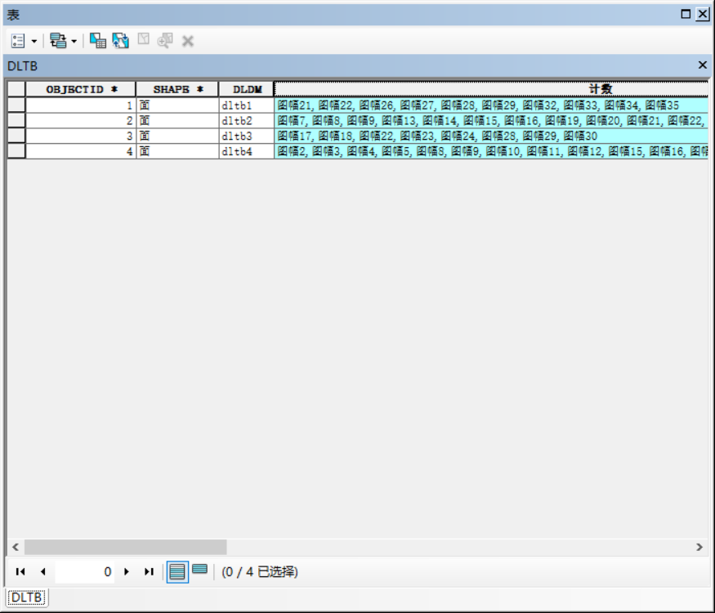Click the OBJECTID cell with value 2
The height and width of the screenshot is (613, 715).
point(81,121)
